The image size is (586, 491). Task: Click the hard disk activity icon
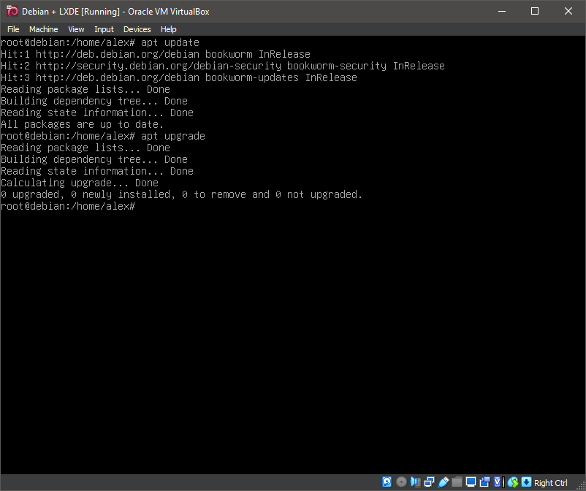387,482
